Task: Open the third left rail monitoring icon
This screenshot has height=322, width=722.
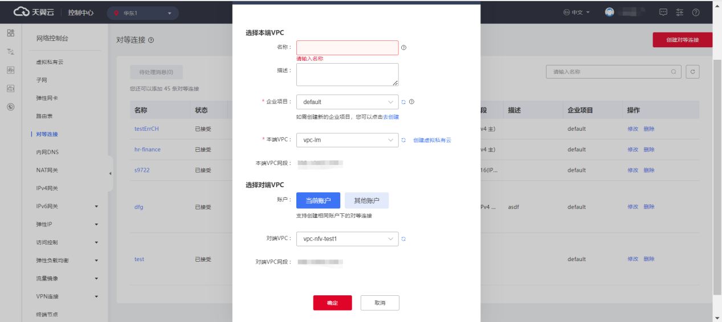Action: pyautogui.click(x=10, y=70)
